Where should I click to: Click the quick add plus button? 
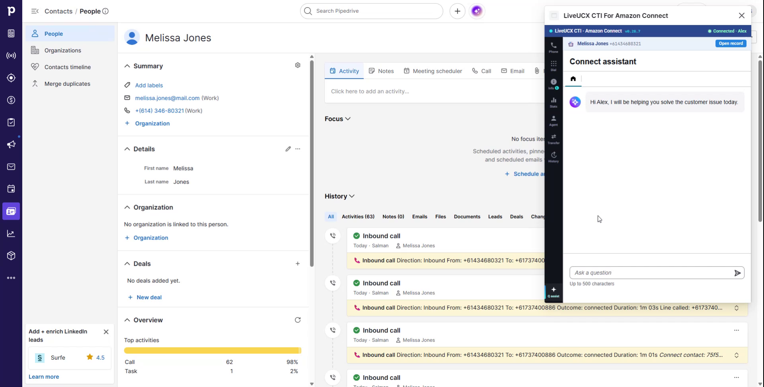(458, 11)
